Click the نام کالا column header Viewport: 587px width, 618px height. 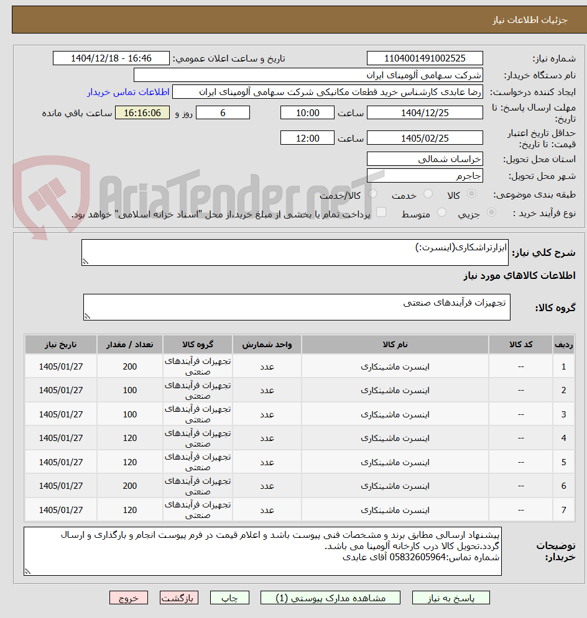[x=395, y=345]
